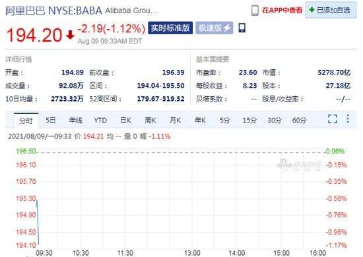Image resolution: width=363 pixels, height=257 pixels.
Task: Click the 详细行情 section heading
Action: [18, 59]
